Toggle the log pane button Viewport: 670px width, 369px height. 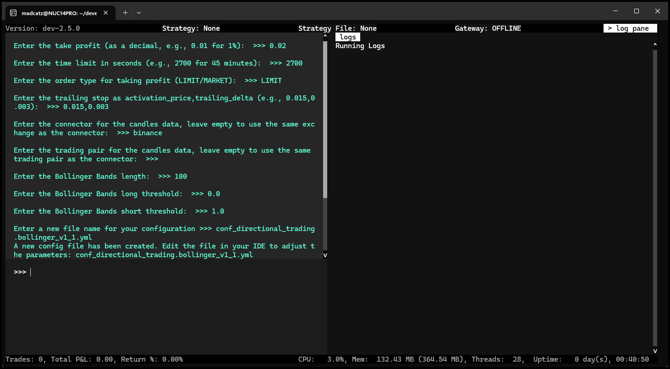point(630,28)
